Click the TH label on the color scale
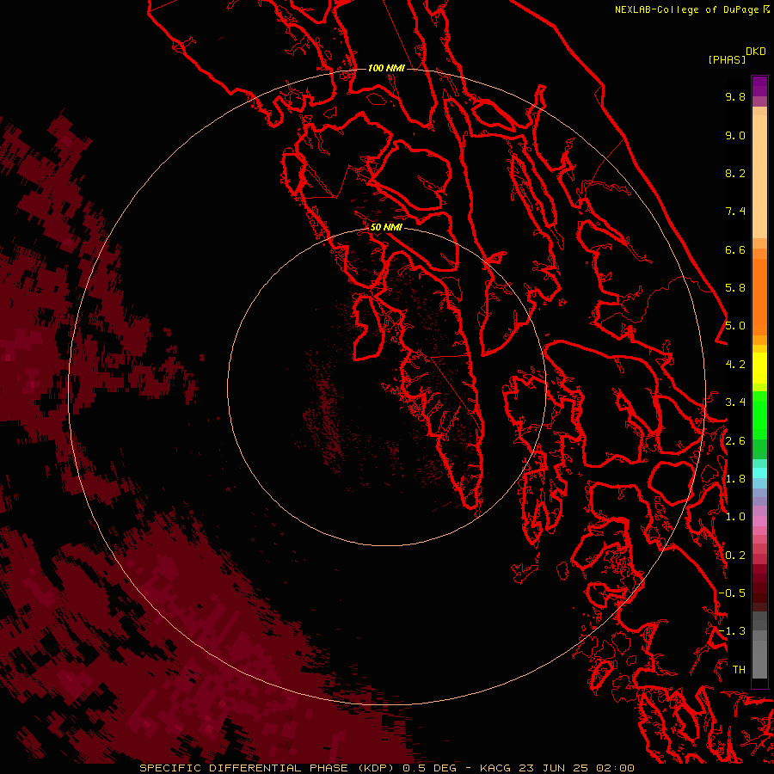This screenshot has height=774, width=774. [739, 670]
